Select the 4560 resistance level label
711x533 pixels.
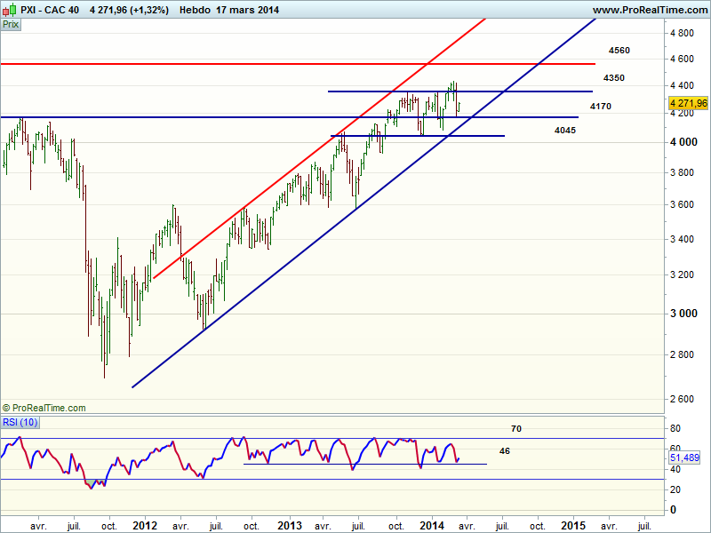(x=619, y=51)
